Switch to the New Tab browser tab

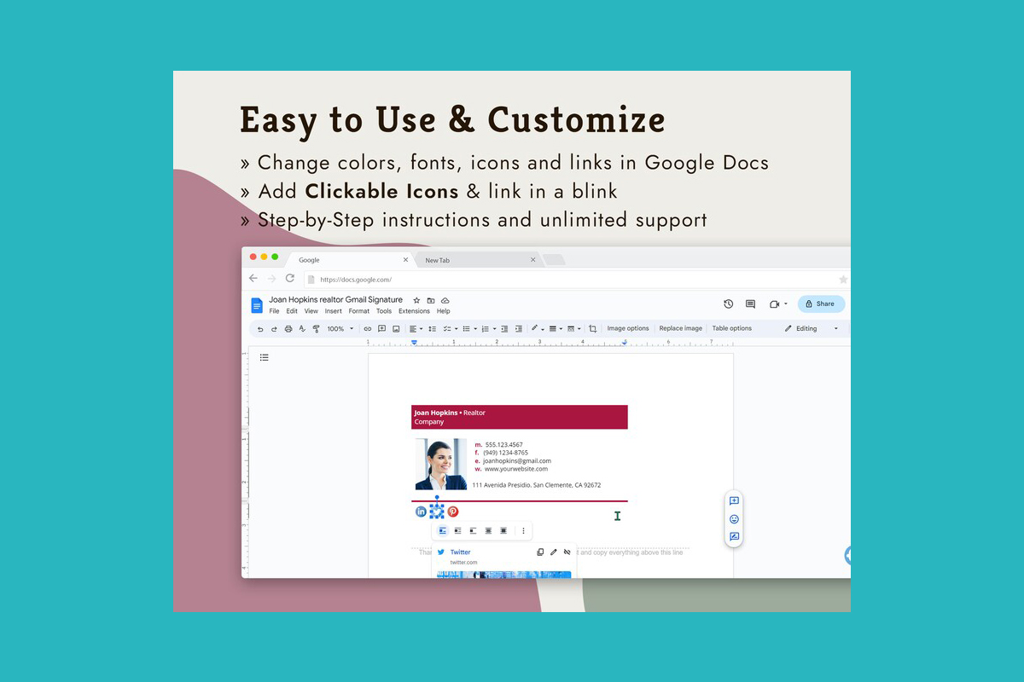point(478,260)
